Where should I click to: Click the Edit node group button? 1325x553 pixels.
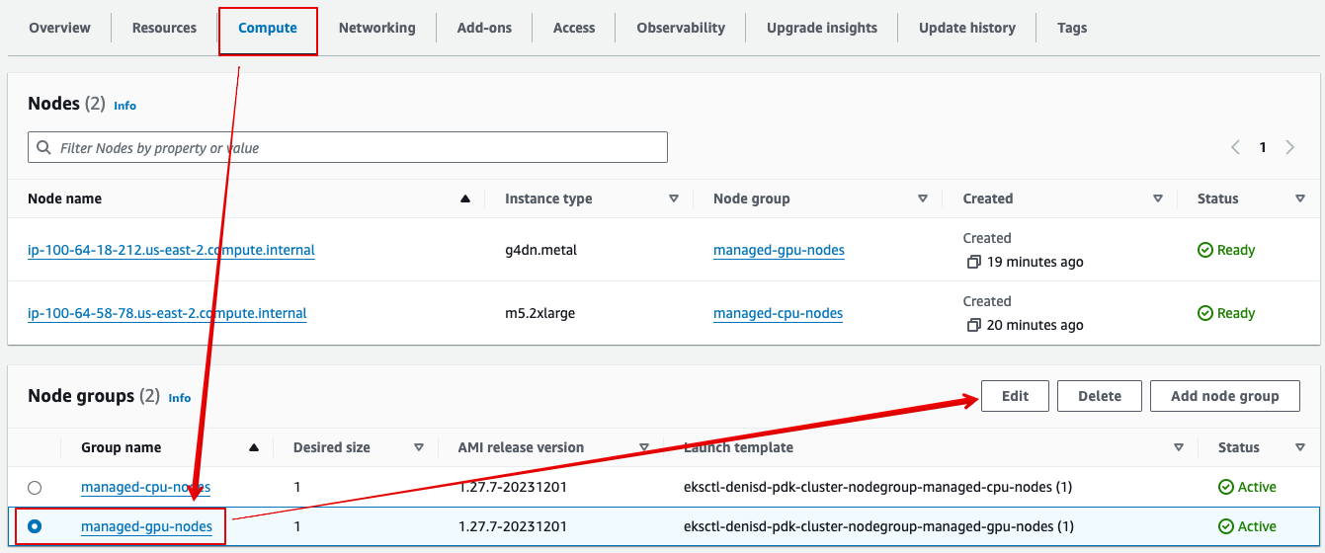click(1015, 396)
